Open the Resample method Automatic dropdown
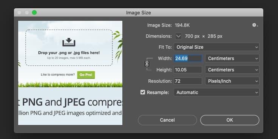The width and height of the screenshot is (278, 139). tap(216, 93)
